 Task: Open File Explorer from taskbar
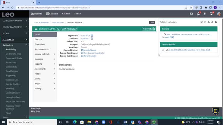89,122
